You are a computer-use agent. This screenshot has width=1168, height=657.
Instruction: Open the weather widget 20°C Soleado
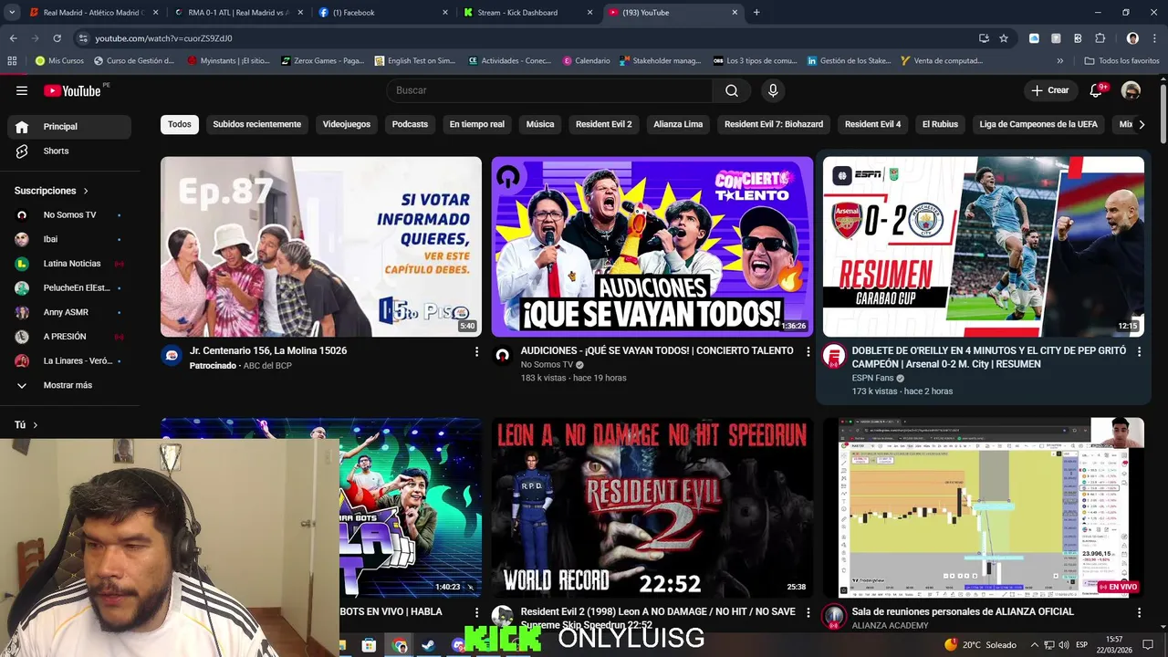tap(980, 645)
